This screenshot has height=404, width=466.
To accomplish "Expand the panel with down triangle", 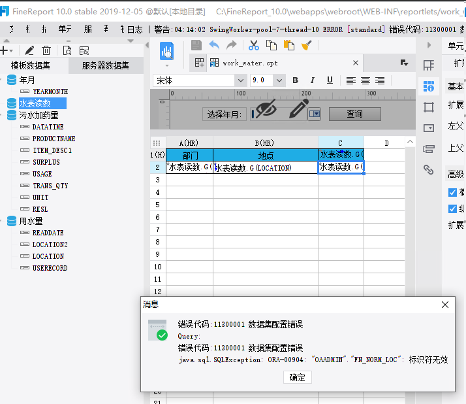I will pos(131,41).
